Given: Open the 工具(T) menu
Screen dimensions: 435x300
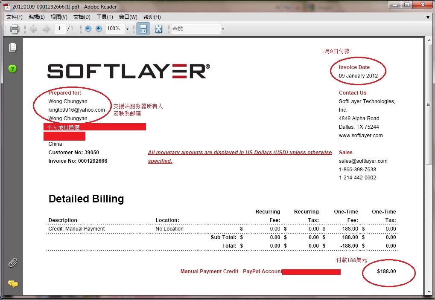Looking at the screenshot, I should [105, 17].
